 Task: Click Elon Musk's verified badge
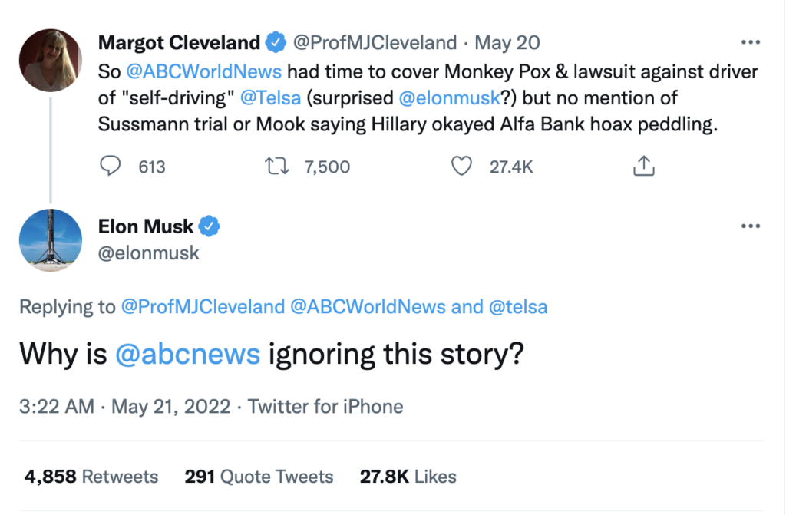click(x=210, y=226)
